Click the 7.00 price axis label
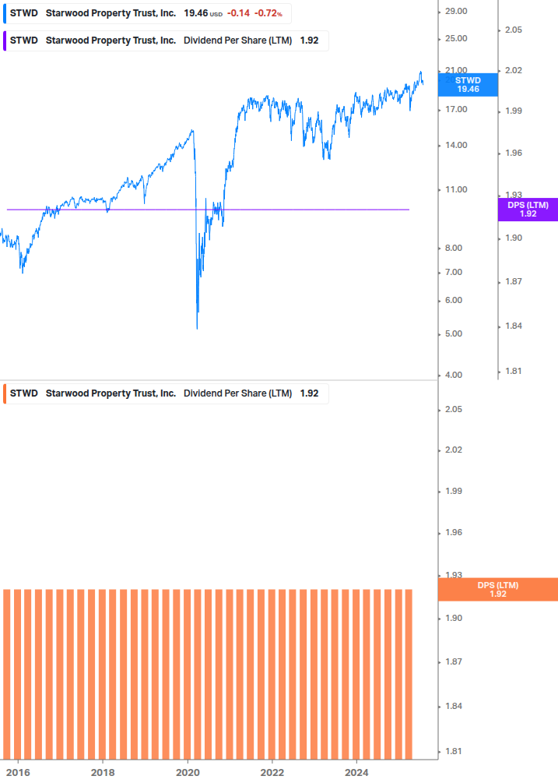Viewport: 558px width, 783px height. click(453, 272)
